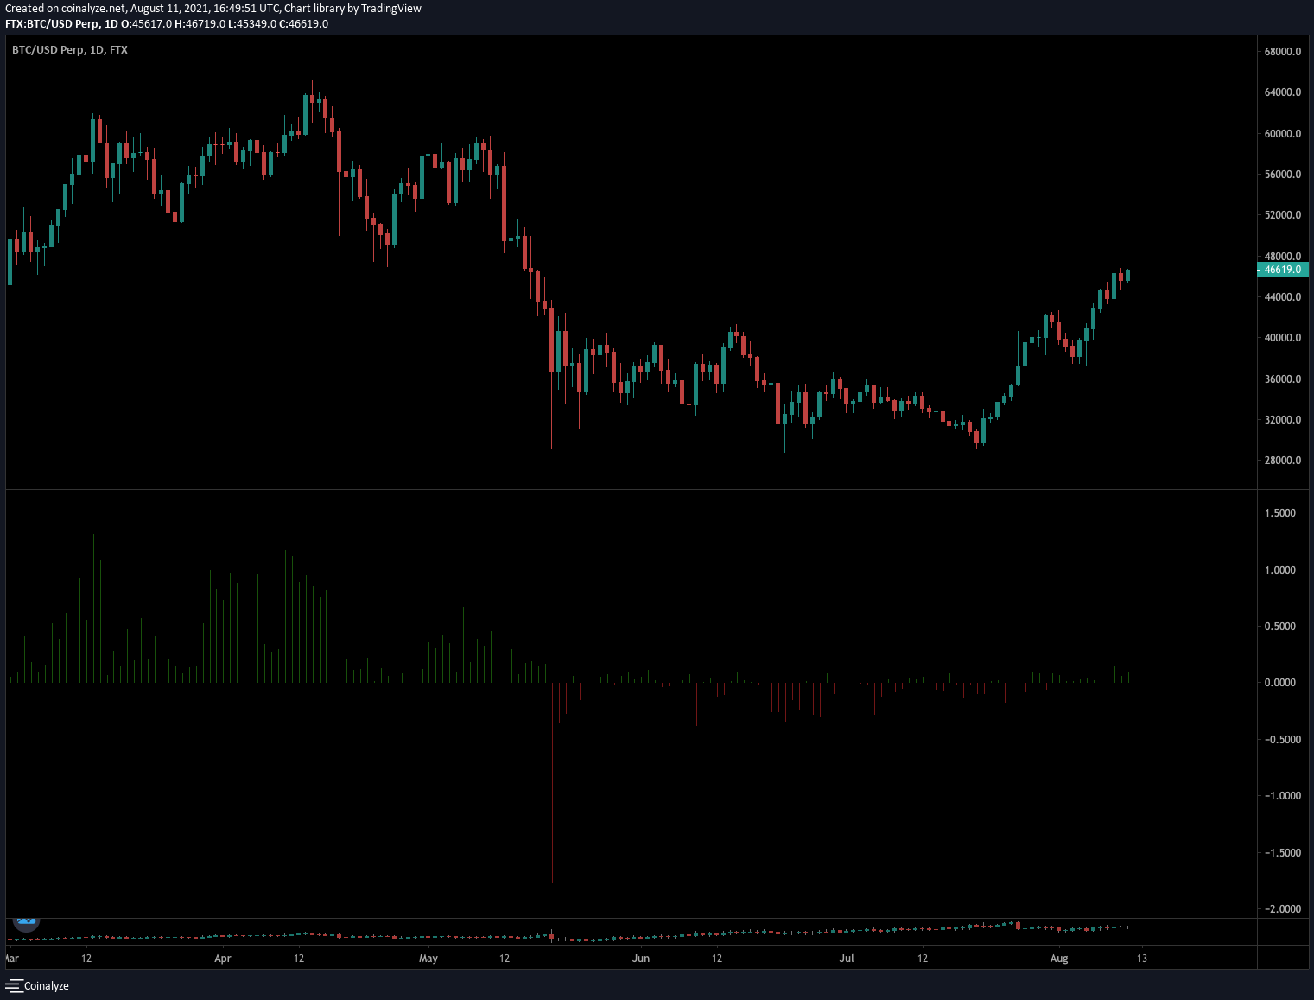Click the 13 date label on time axis
The image size is (1314, 1000).
pos(1142,959)
